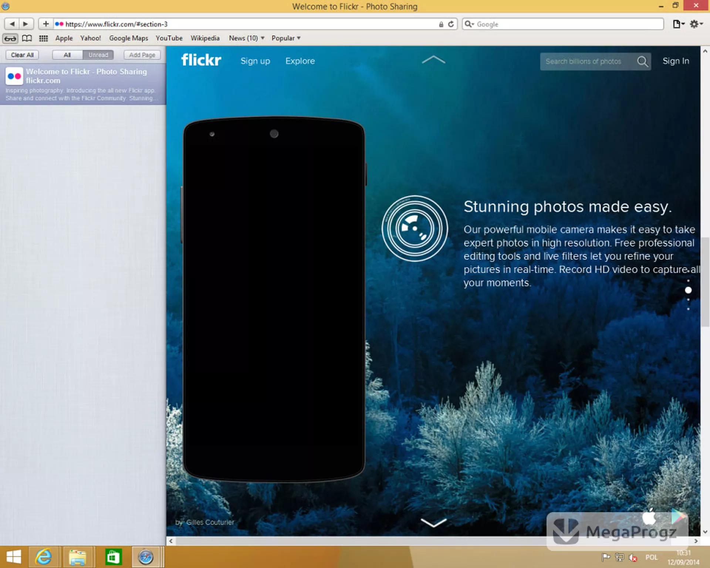Click the Flickr favicon in address bar
The image size is (710, 568).
click(x=59, y=24)
